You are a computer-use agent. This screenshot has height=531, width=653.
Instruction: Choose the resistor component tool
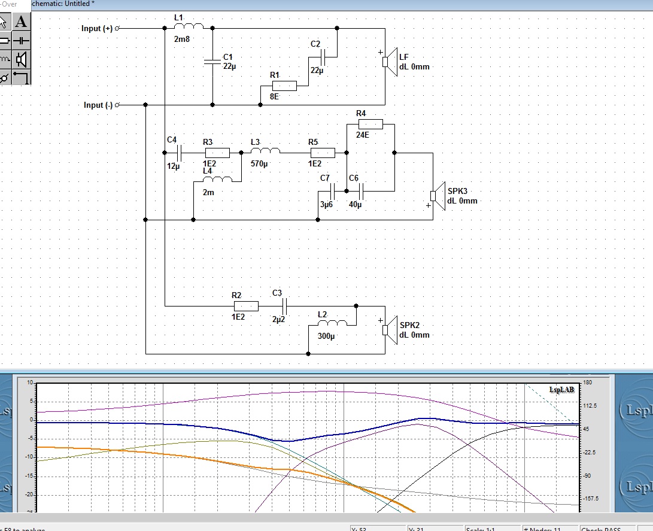[5, 40]
